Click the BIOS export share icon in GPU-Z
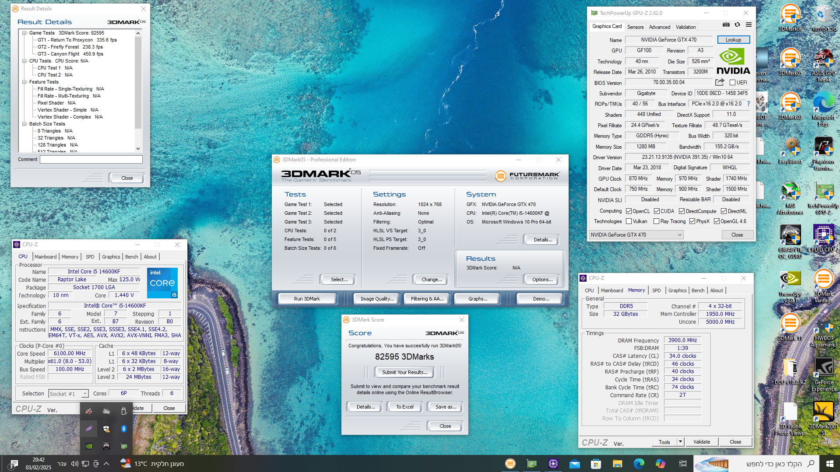Viewport: 840px width, 472px height. 720,82
